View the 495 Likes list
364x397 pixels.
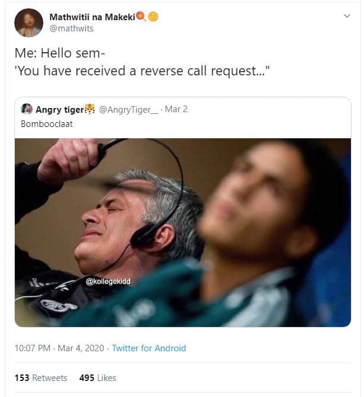(97, 377)
